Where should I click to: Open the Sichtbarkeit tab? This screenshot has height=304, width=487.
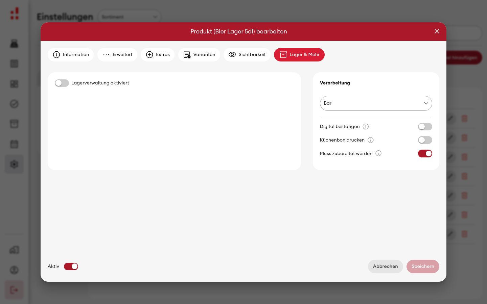click(247, 55)
